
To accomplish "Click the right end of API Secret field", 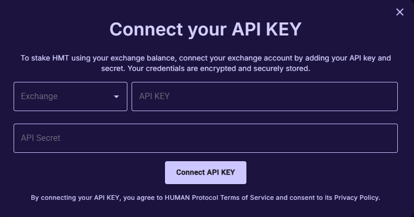I will tap(386, 138).
